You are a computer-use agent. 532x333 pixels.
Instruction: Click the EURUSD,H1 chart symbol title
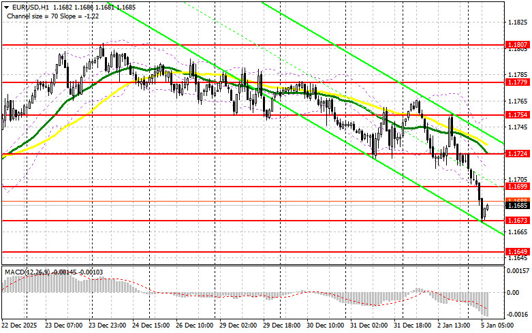25,6
